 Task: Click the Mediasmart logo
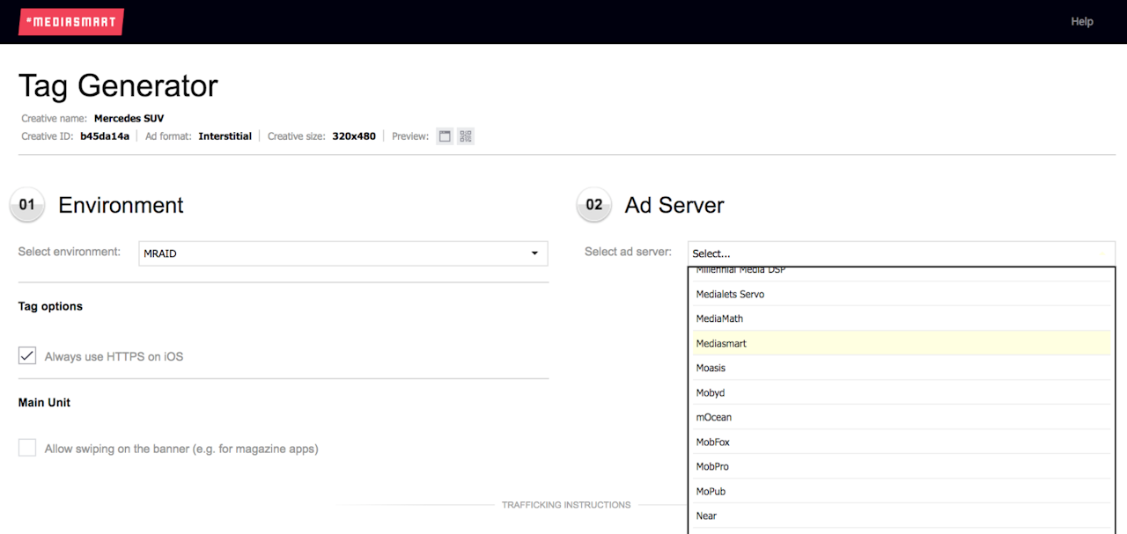point(70,22)
